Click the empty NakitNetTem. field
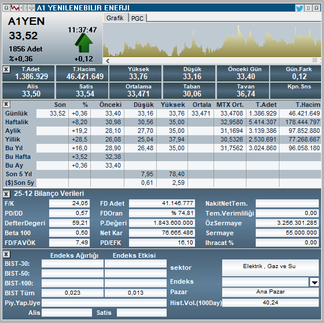 (287, 203)
